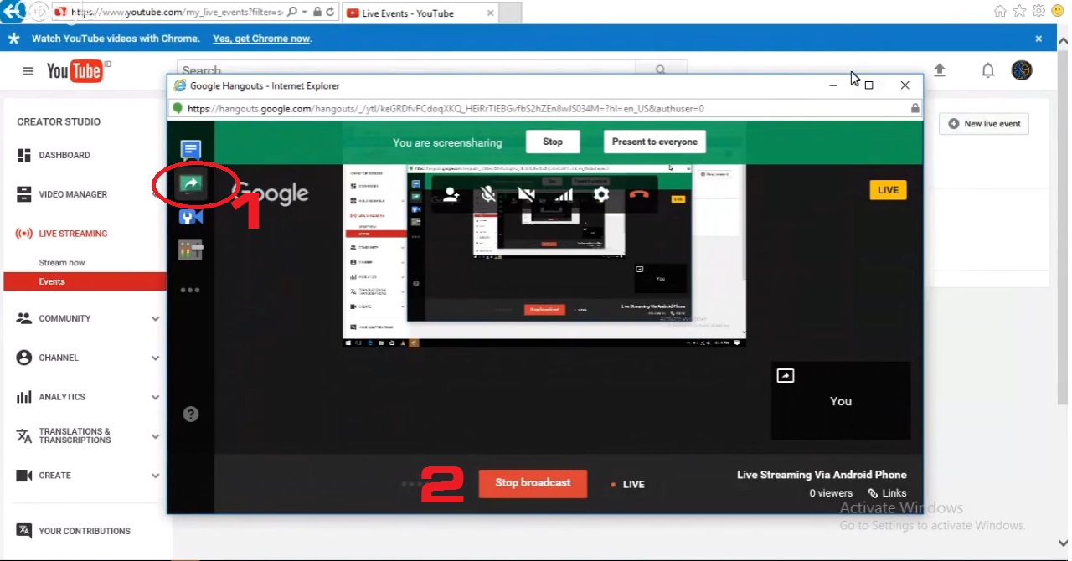Click the Internet Explorer home icon
The width and height of the screenshot is (1072, 561).
[x=1000, y=11]
